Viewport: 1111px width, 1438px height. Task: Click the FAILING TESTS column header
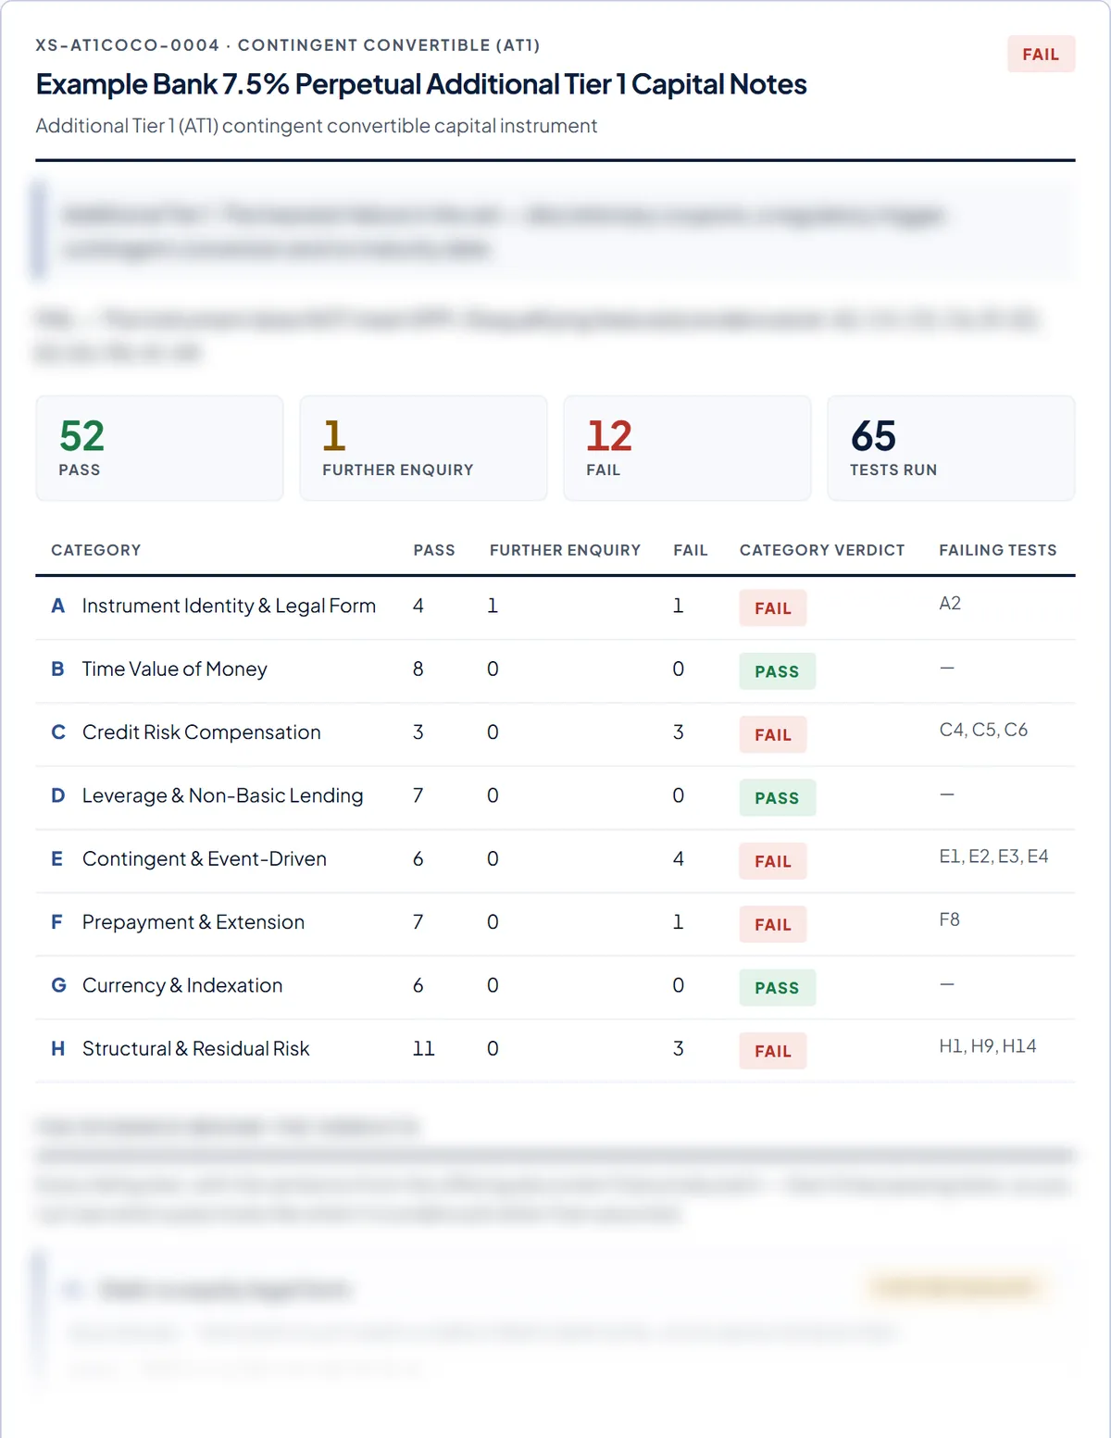[x=998, y=550]
